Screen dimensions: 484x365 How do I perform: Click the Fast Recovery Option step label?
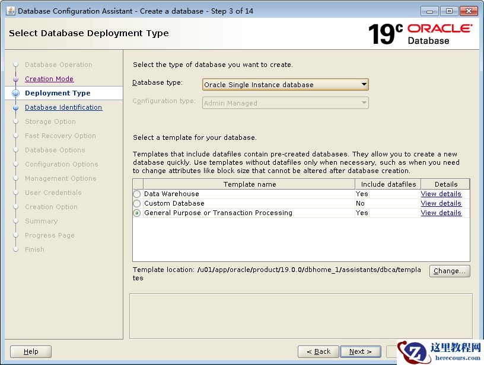pos(60,136)
